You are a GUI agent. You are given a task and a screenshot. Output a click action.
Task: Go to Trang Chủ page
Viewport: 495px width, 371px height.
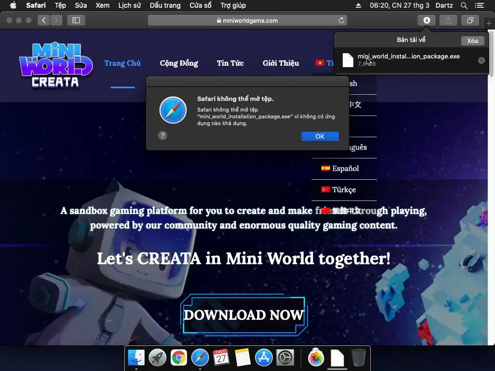[122, 63]
